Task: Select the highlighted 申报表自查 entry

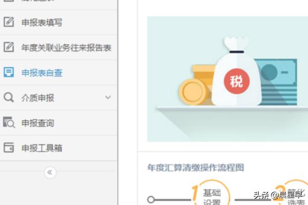Action: [x=42, y=73]
